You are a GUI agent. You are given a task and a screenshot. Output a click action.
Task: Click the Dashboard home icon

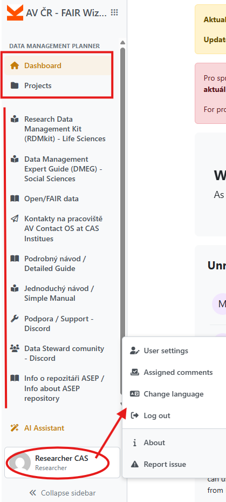(15, 65)
